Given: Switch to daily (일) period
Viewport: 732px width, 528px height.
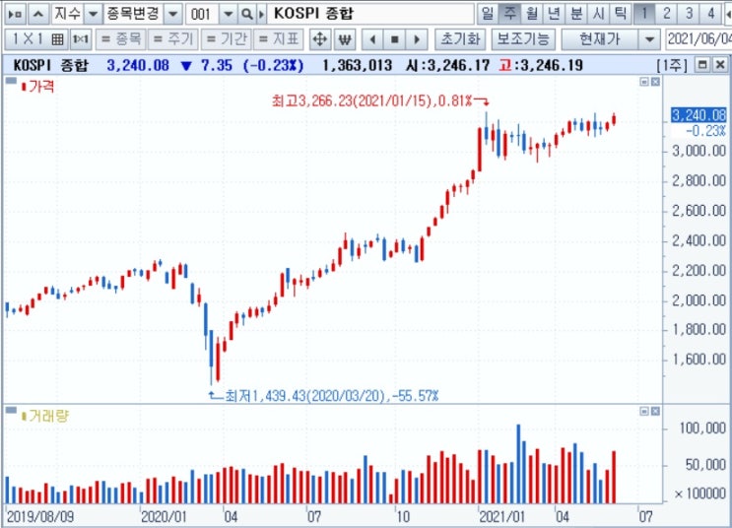Looking at the screenshot, I should coord(487,14).
